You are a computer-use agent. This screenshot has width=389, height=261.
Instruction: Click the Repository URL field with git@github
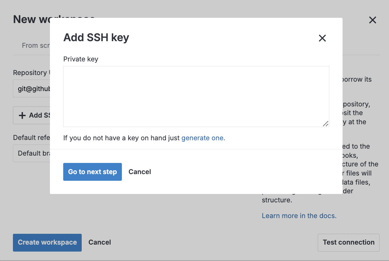pyautogui.click(x=31, y=88)
